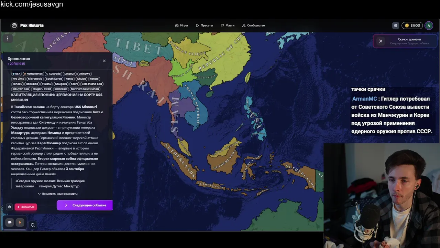Click the Pax Historia globe logo
The height and width of the screenshot is (248, 440).
(x=14, y=25)
